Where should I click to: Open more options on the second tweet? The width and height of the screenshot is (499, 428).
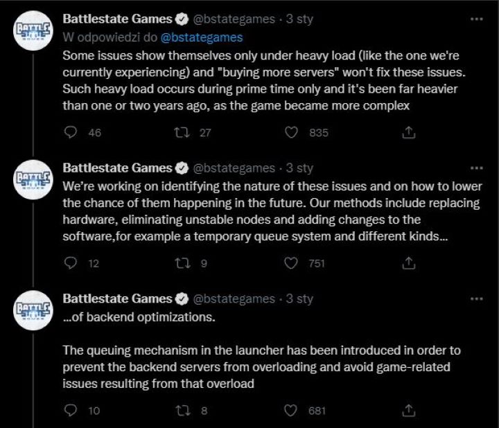pyautogui.click(x=476, y=168)
